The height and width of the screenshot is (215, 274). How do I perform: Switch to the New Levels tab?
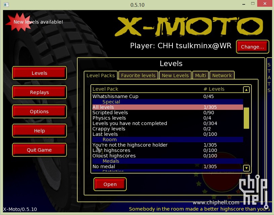[x=175, y=75]
